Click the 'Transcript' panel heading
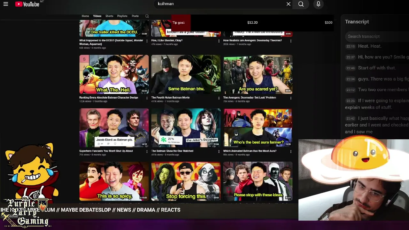This screenshot has width=409, height=230. pos(357,22)
